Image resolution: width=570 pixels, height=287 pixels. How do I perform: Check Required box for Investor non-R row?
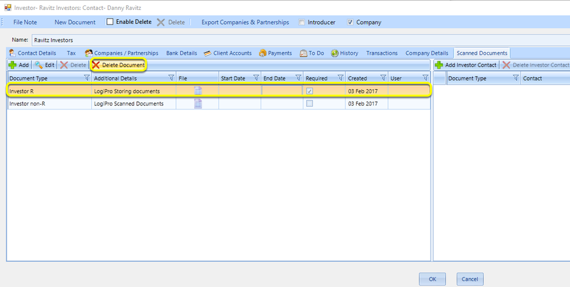309,103
